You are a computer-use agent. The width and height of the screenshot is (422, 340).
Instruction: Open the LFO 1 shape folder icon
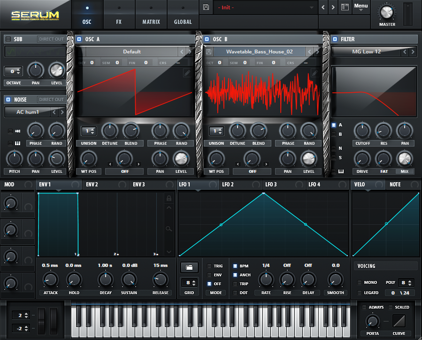[x=189, y=267]
